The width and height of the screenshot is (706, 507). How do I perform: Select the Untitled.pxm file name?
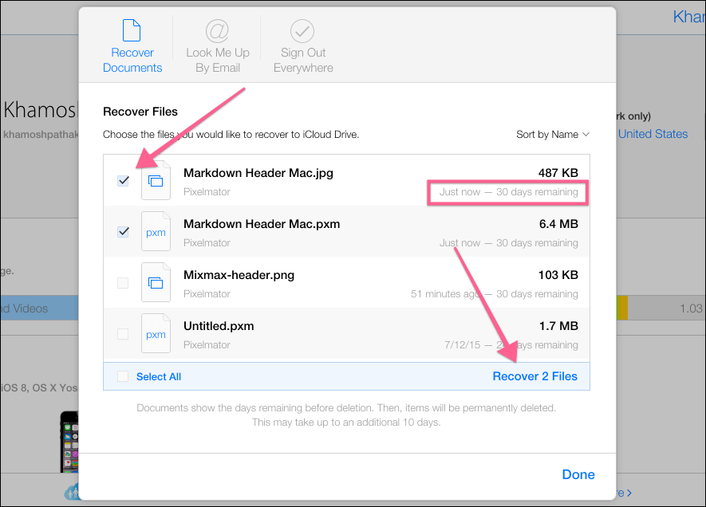coord(219,326)
